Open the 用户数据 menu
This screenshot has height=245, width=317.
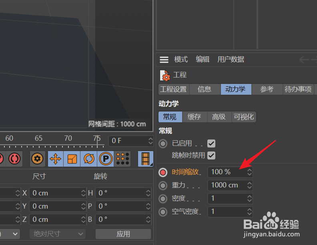coord(231,60)
